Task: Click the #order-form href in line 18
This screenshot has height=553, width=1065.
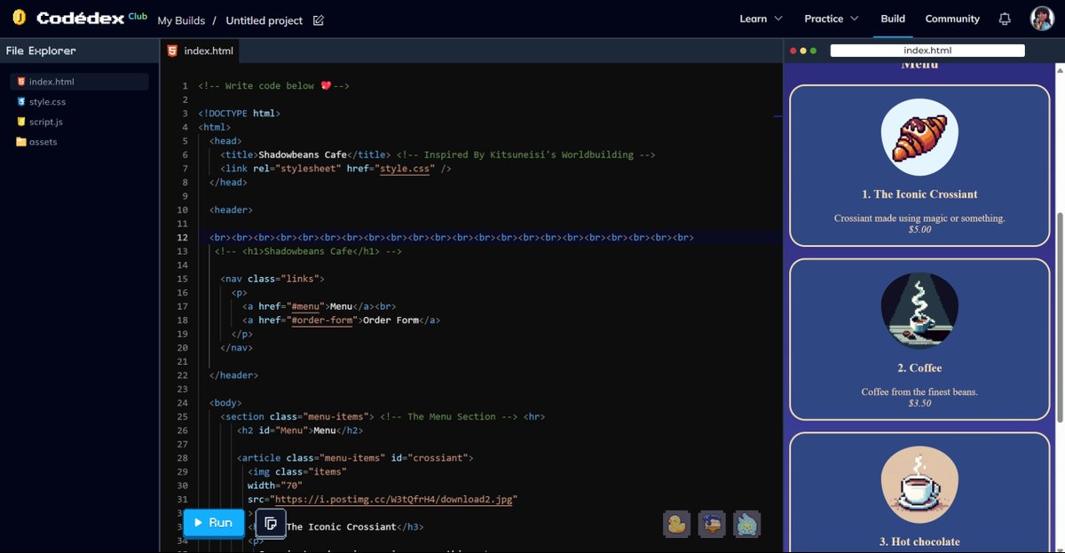Action: click(322, 320)
